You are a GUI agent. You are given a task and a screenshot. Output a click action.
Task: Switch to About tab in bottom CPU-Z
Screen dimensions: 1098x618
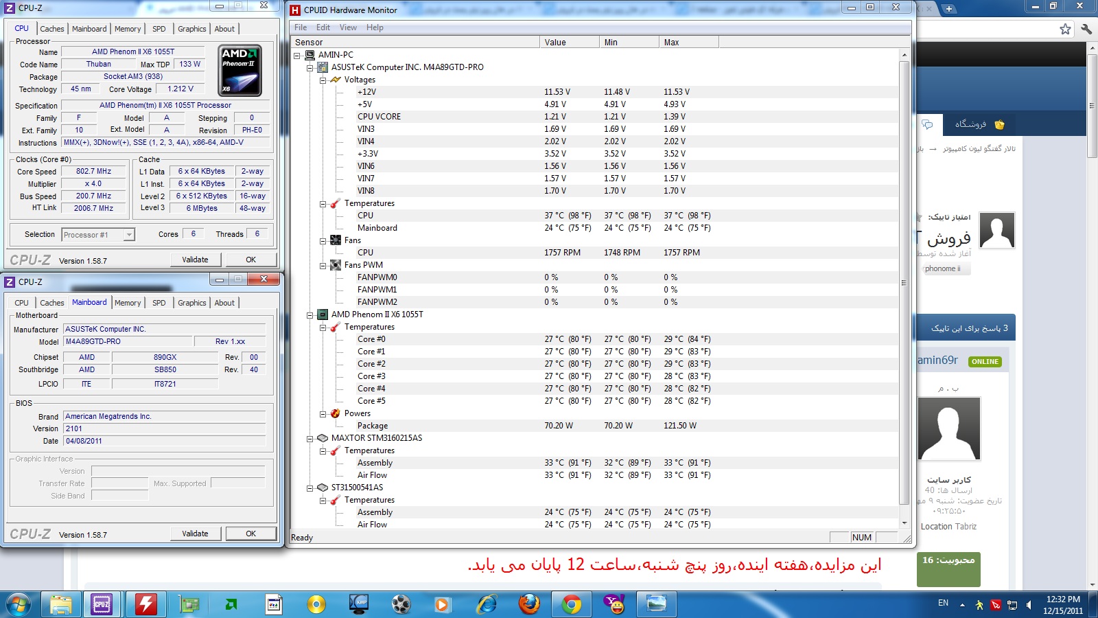click(224, 303)
